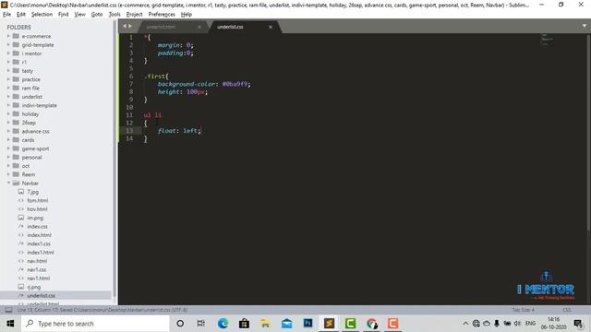Open Microsoft Store from taskbar

[244, 324]
